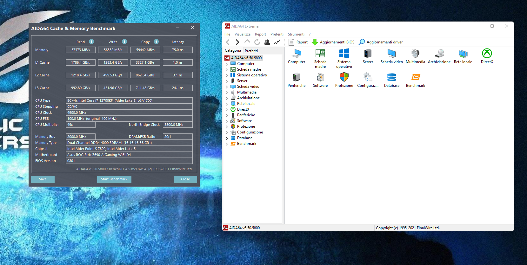The image size is (527, 265).
Task: Click the Report toolbar button
Action: [298, 42]
